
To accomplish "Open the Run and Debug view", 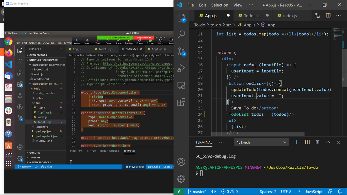I will pyautogui.click(x=182, y=68).
